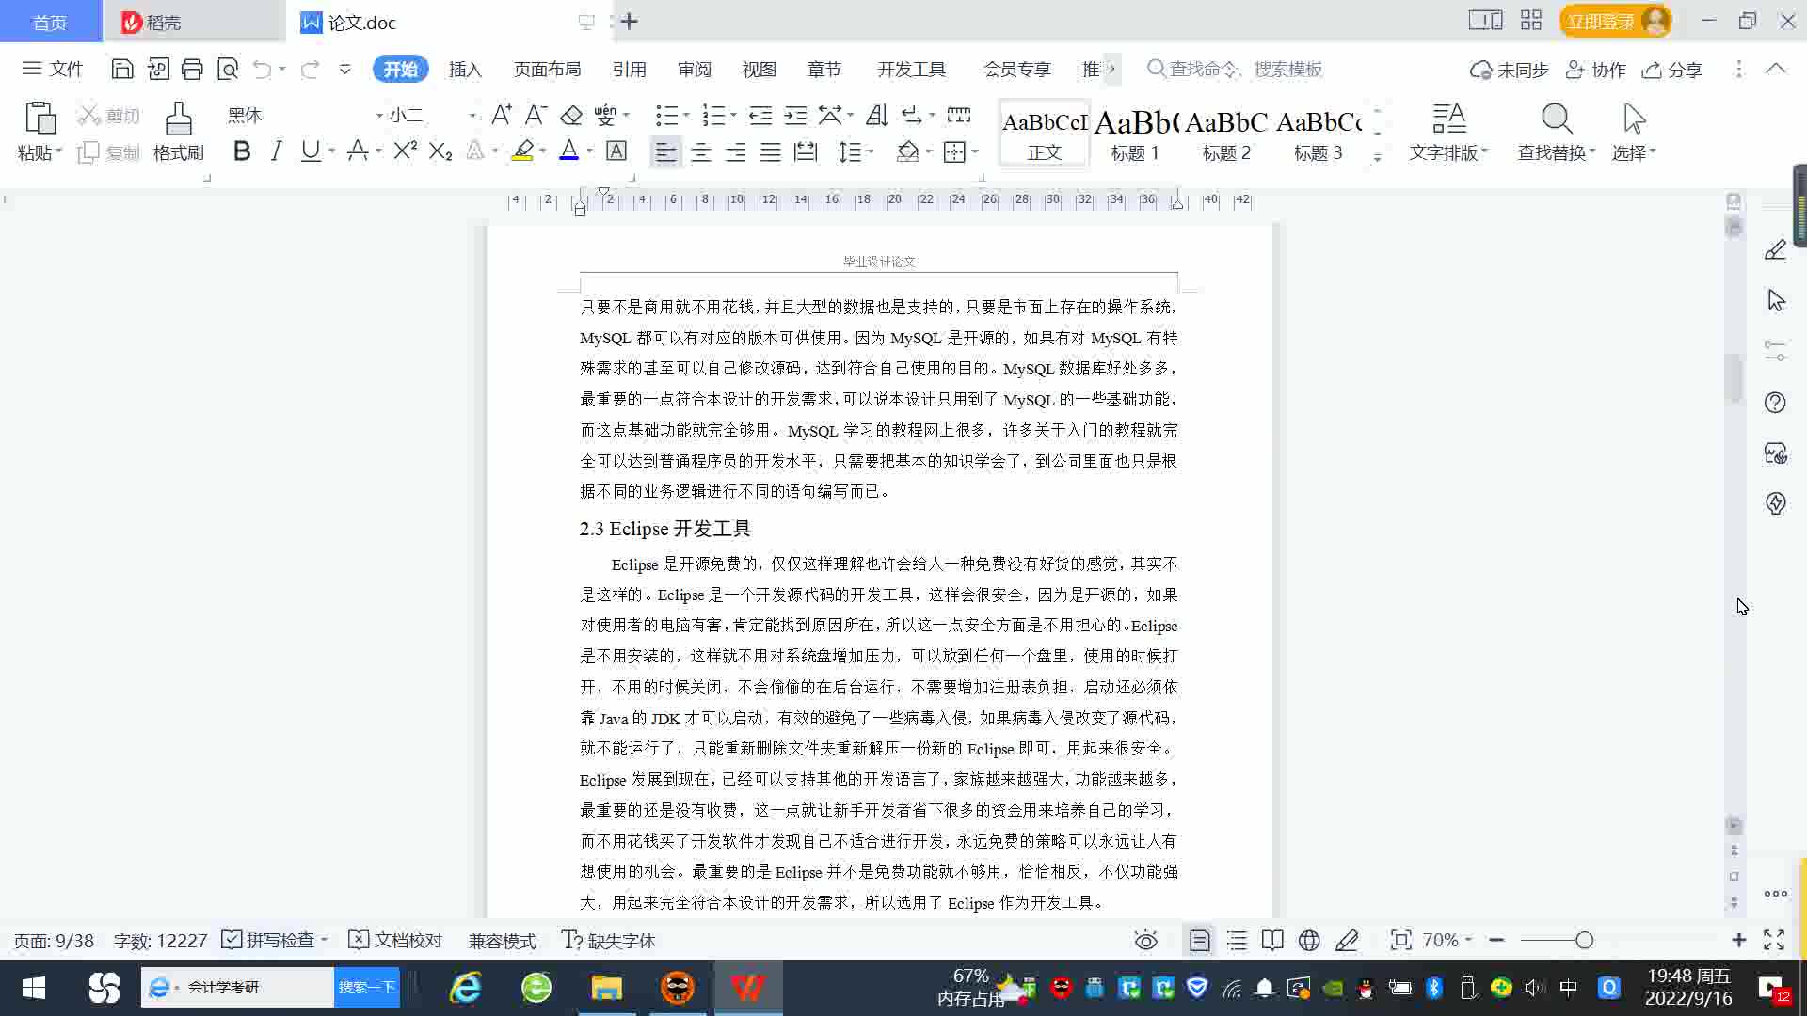Click the 分享 share button

1672,70
